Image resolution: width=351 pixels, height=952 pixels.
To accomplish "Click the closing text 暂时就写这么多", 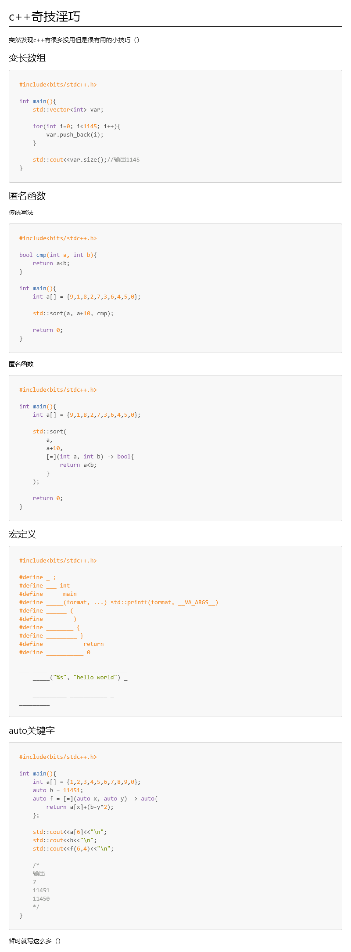I will point(35,941).
